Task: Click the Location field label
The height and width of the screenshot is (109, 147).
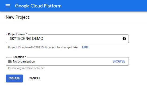Action: (19, 57)
